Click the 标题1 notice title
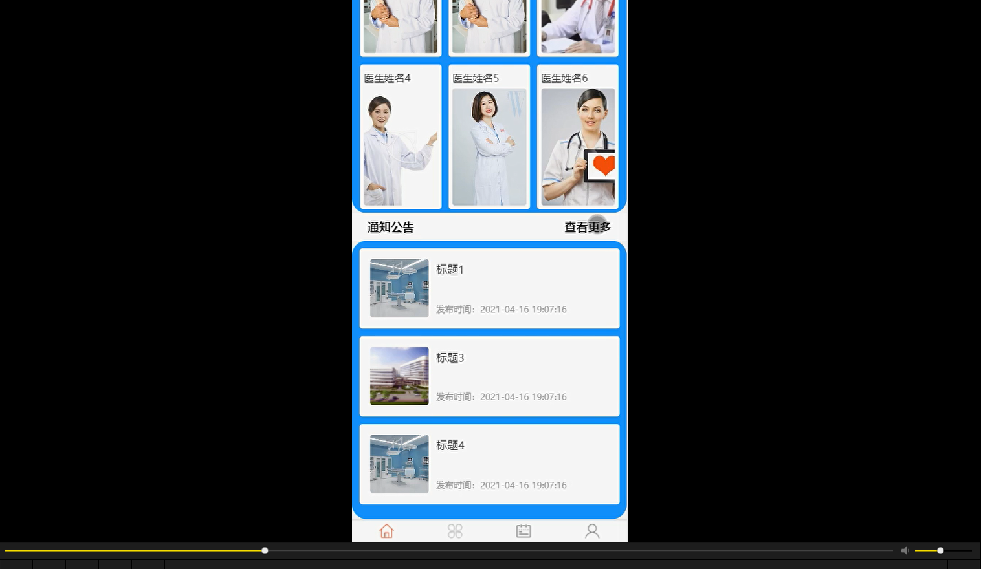 (450, 270)
